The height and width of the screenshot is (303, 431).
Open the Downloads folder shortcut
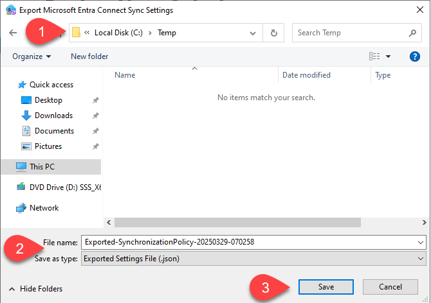point(53,116)
